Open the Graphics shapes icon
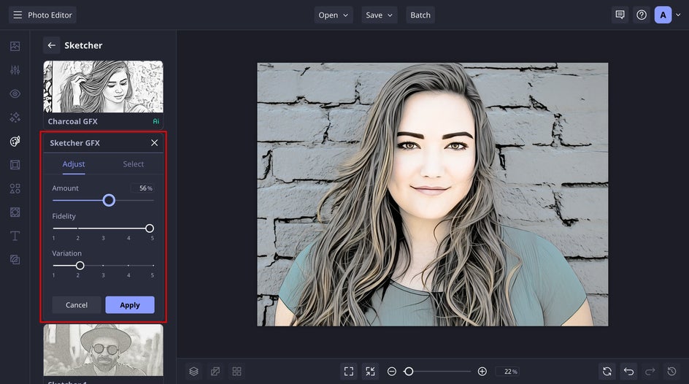 (x=15, y=188)
